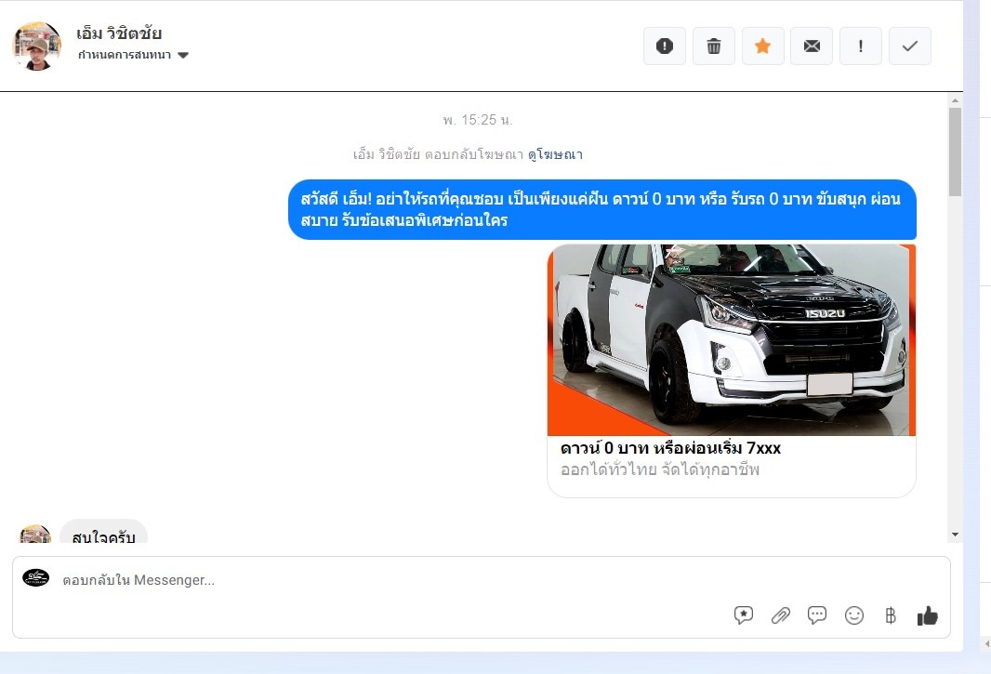Click the chat scrollbar thumb

click(955, 152)
